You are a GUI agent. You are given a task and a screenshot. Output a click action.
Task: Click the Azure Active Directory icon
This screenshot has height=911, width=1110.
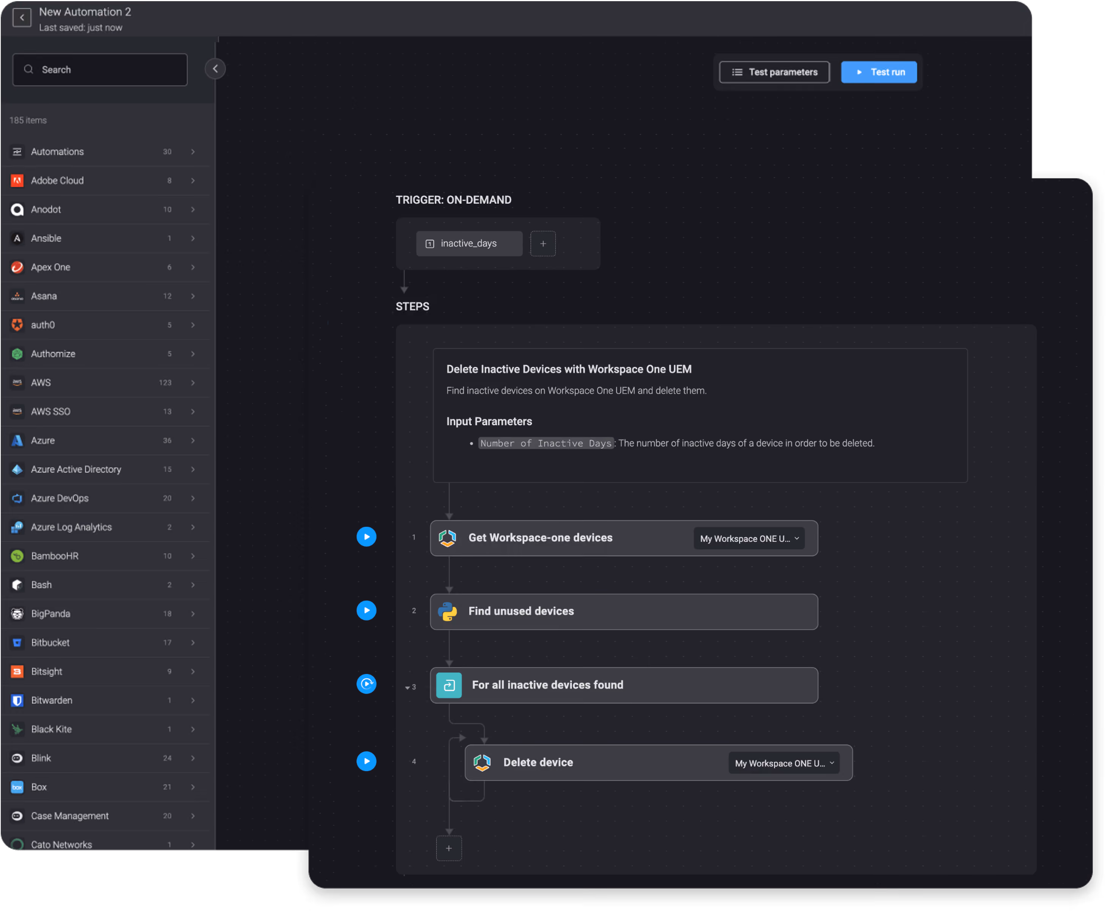pyautogui.click(x=17, y=469)
